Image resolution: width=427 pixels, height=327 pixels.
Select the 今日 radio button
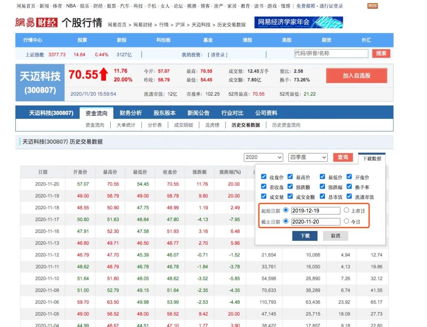346,221
